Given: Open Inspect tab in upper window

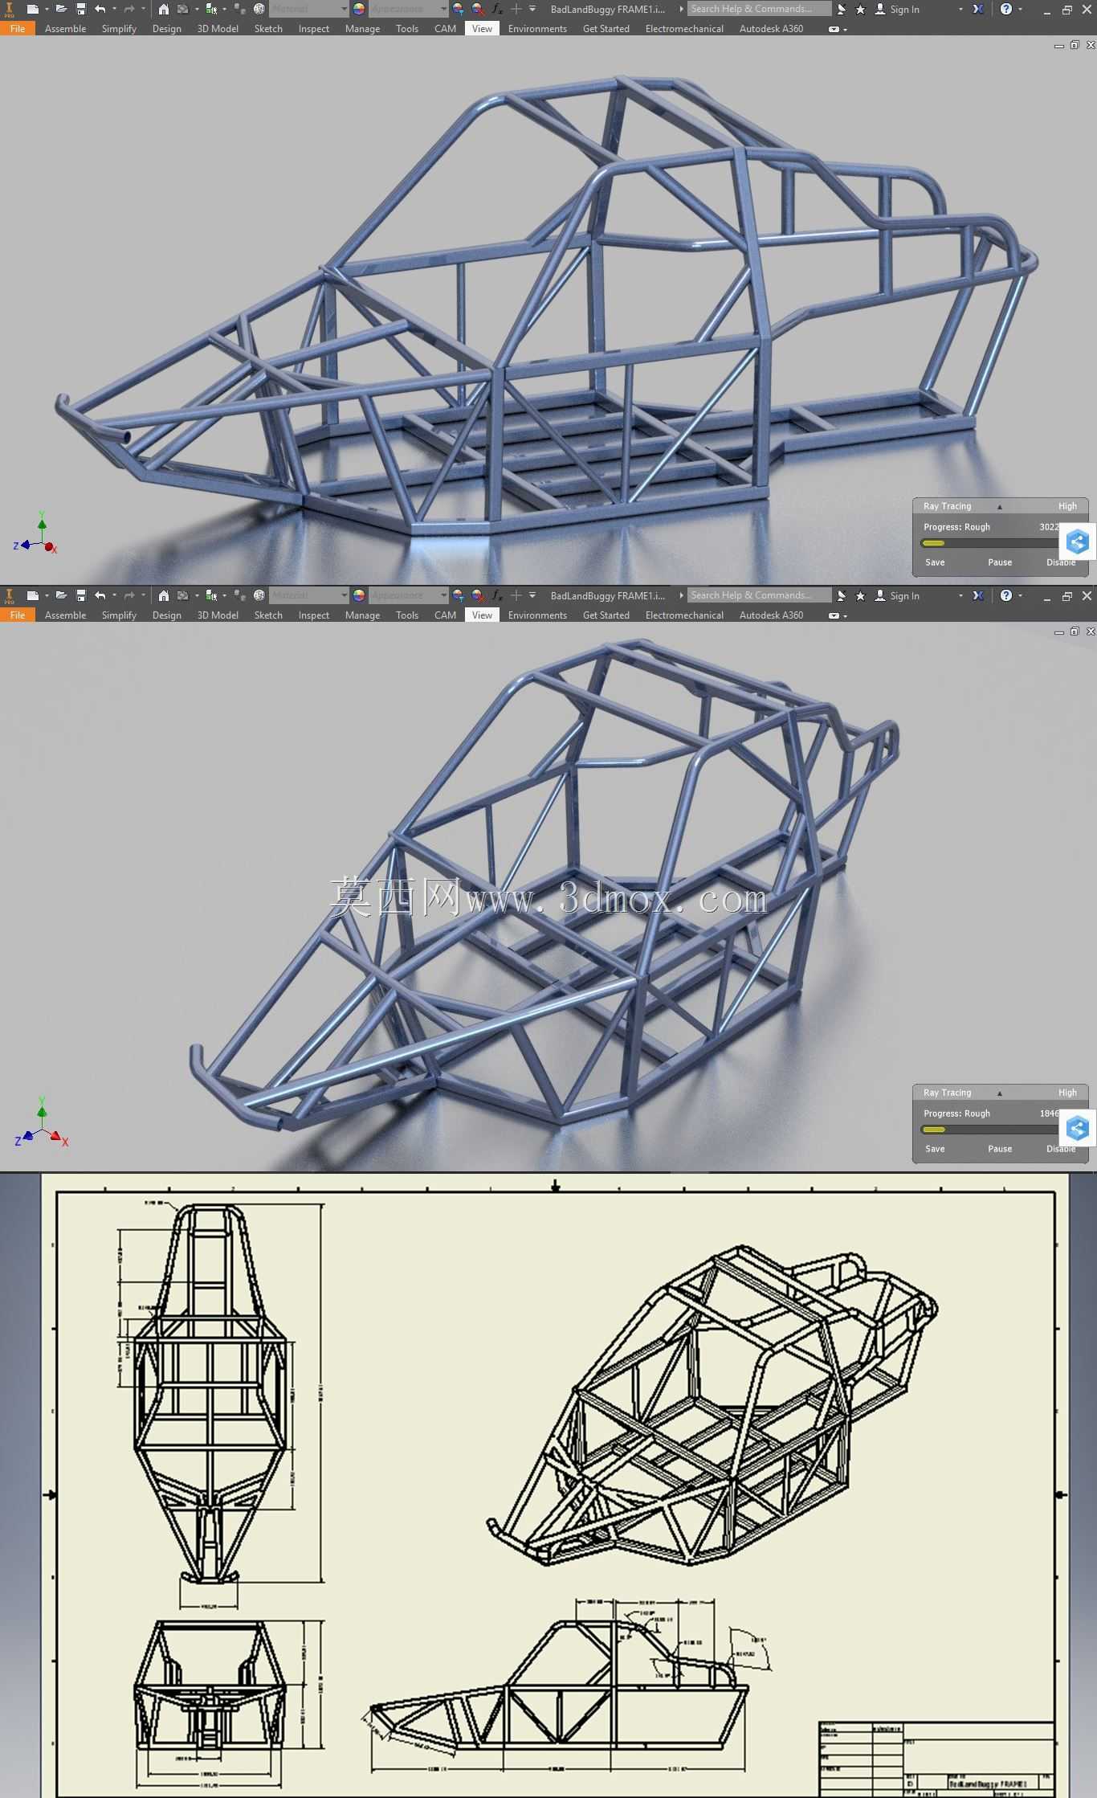Looking at the screenshot, I should (314, 29).
